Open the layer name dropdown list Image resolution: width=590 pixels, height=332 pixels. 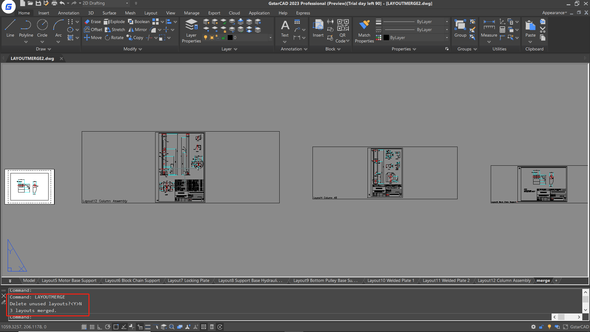point(270,38)
